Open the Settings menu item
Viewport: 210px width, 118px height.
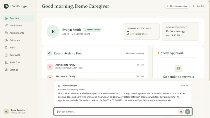click(18, 70)
